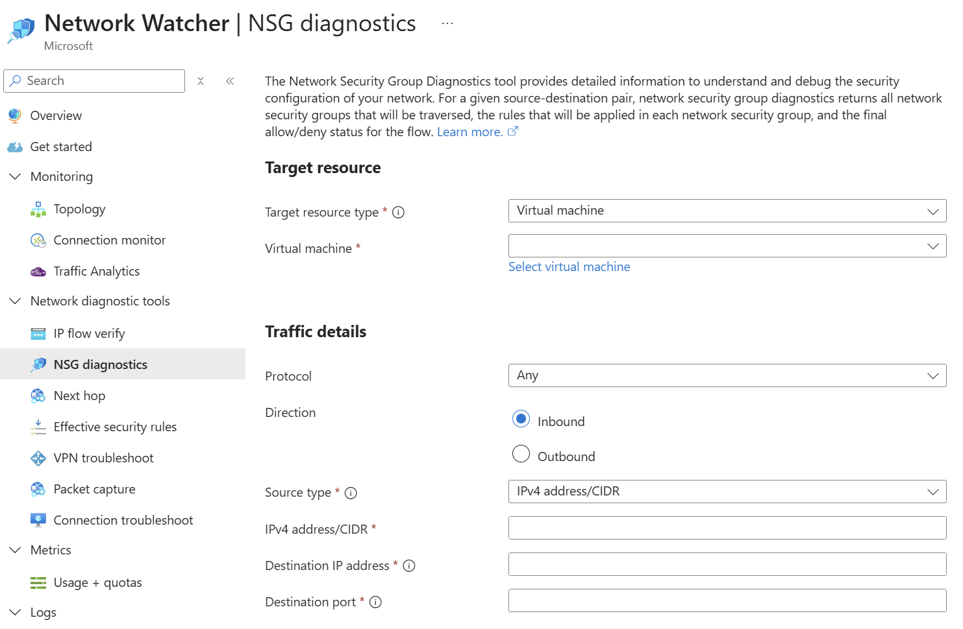963x629 pixels.
Task: Open Connection troubleshoot menu item
Action: point(123,521)
